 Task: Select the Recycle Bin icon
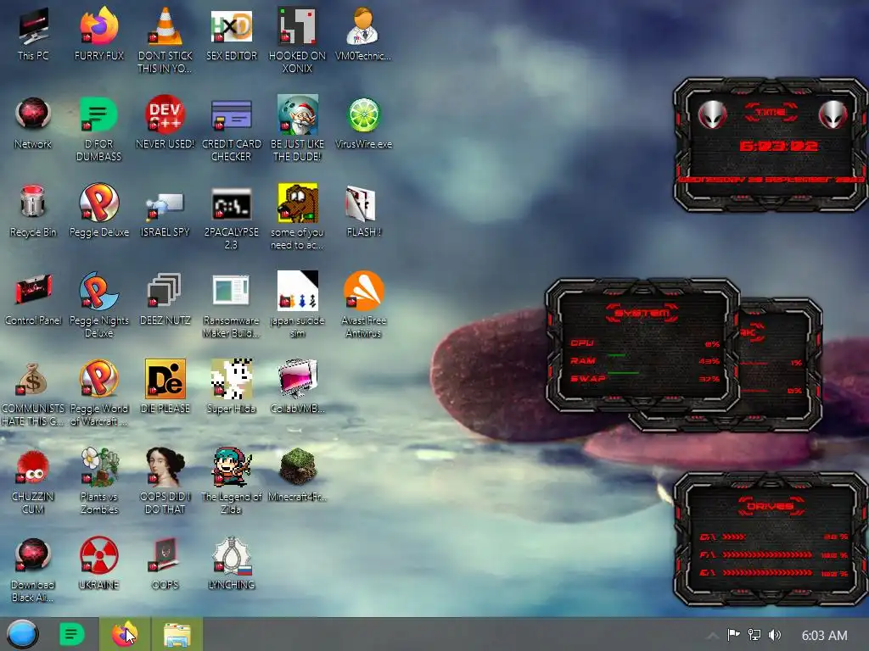point(33,210)
